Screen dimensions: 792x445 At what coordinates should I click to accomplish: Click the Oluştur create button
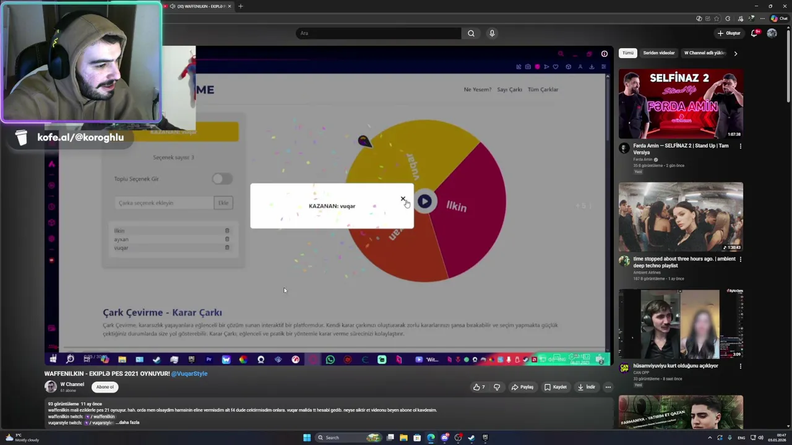click(x=729, y=33)
